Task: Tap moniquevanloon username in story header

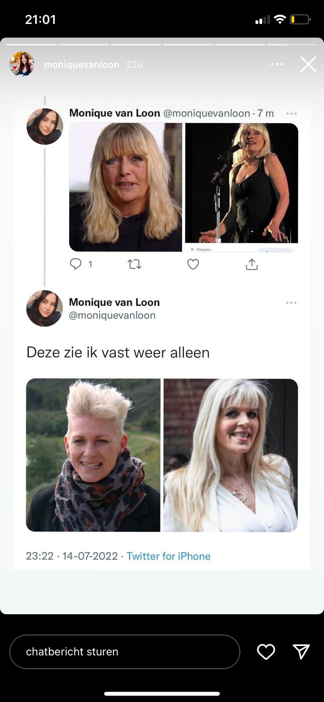Action: [x=81, y=65]
